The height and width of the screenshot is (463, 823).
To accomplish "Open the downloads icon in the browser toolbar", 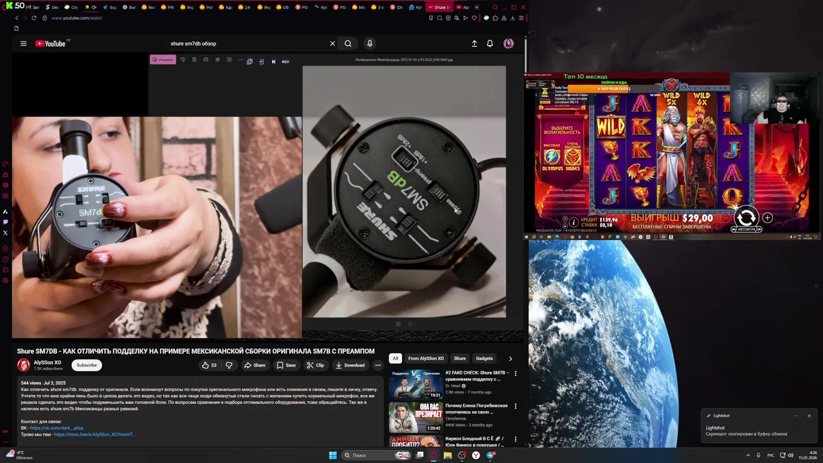I will click(x=512, y=18).
